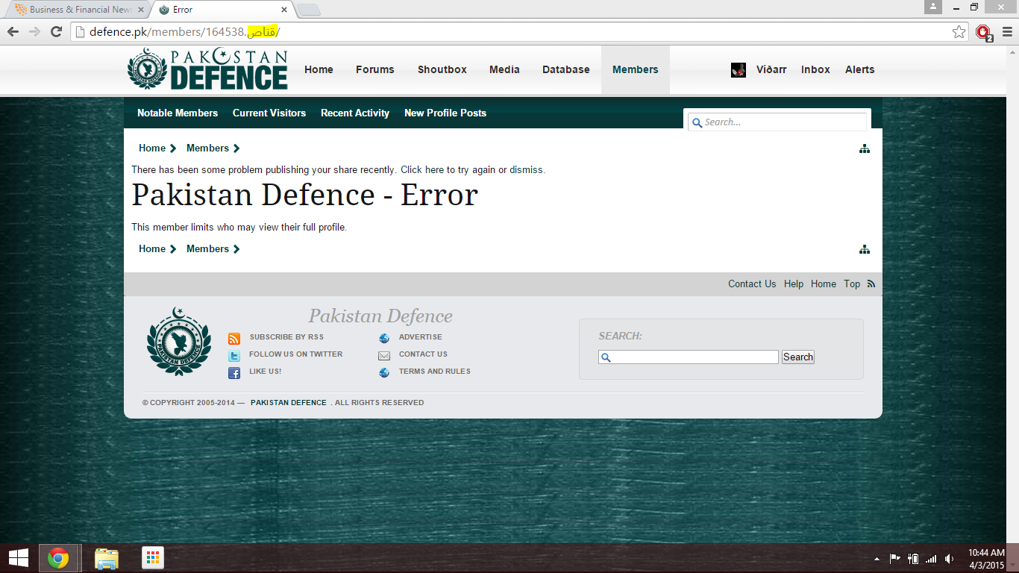Click the globe icon beside Advertise

pyautogui.click(x=384, y=338)
